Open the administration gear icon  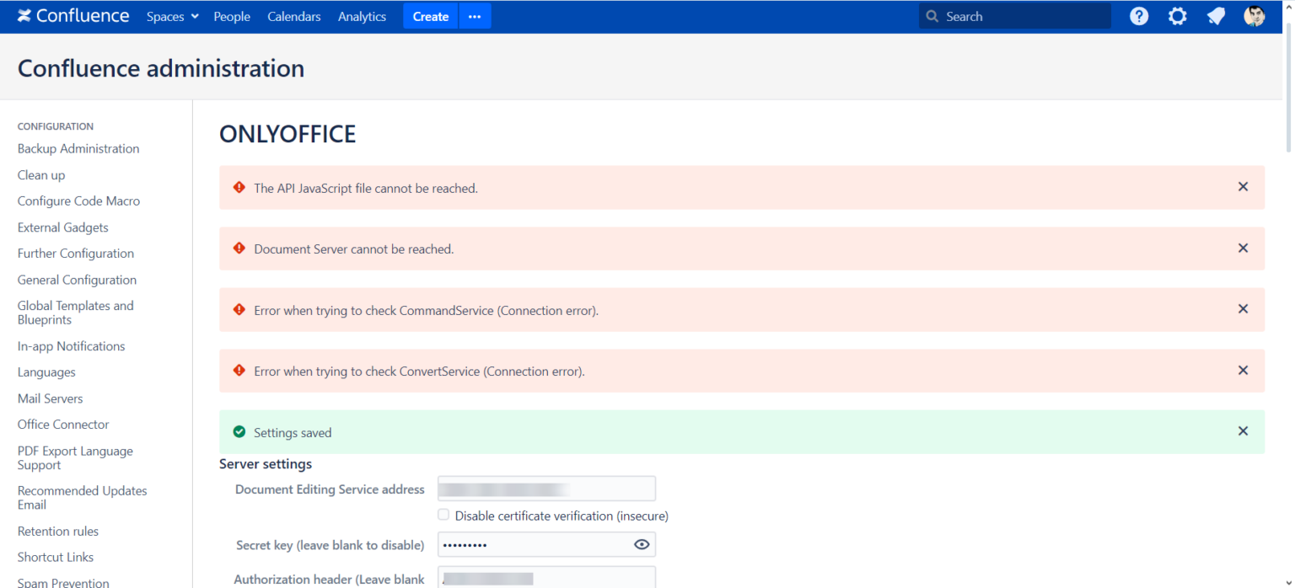[1177, 15]
